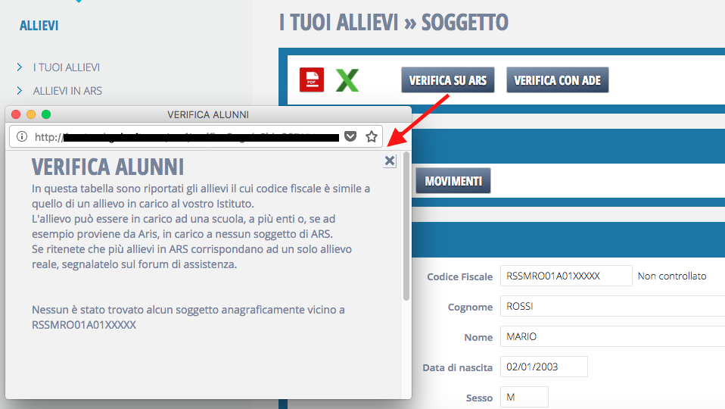Close the Verifica Alunni panel with X

click(389, 161)
